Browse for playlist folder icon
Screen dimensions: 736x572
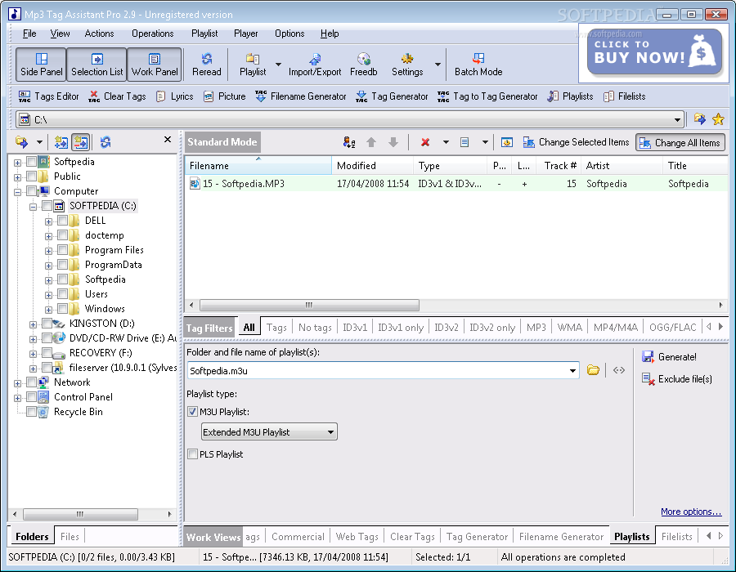pos(593,370)
